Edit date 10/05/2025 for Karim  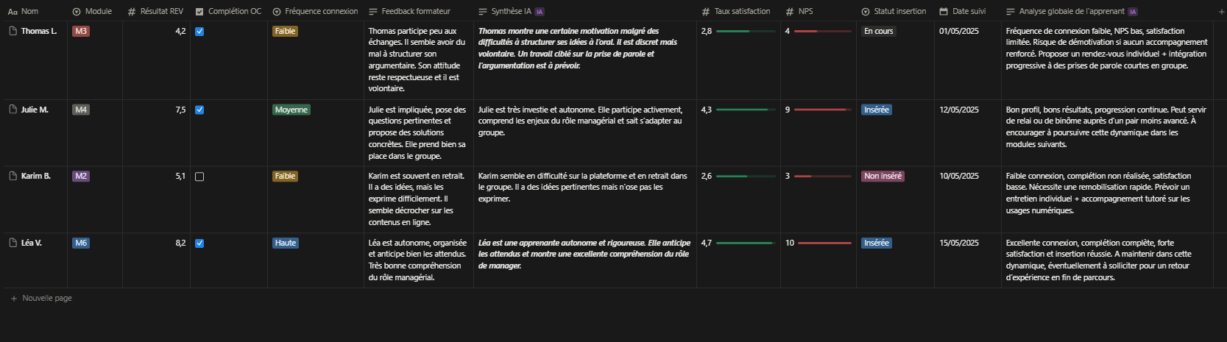(959, 176)
